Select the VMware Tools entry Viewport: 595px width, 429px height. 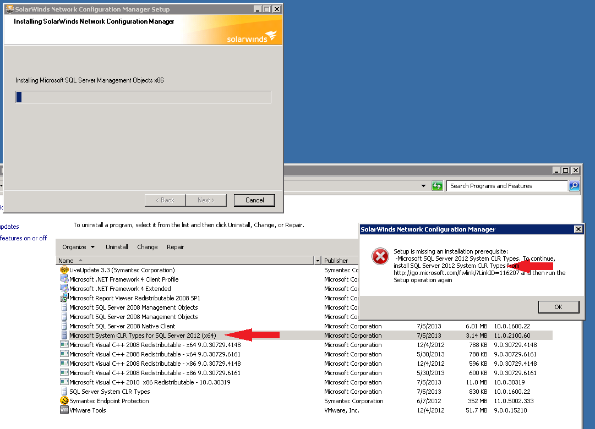click(x=88, y=410)
